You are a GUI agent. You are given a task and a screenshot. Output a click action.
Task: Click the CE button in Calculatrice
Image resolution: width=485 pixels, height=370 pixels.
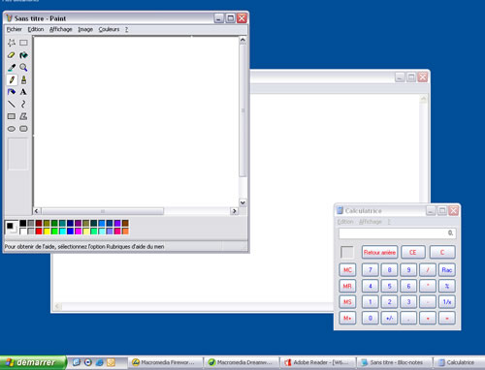(413, 252)
